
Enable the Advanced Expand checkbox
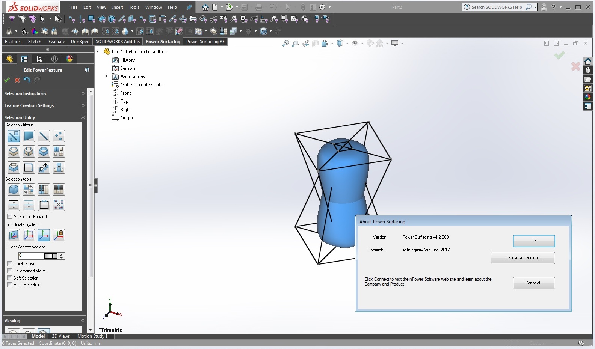[10, 217]
